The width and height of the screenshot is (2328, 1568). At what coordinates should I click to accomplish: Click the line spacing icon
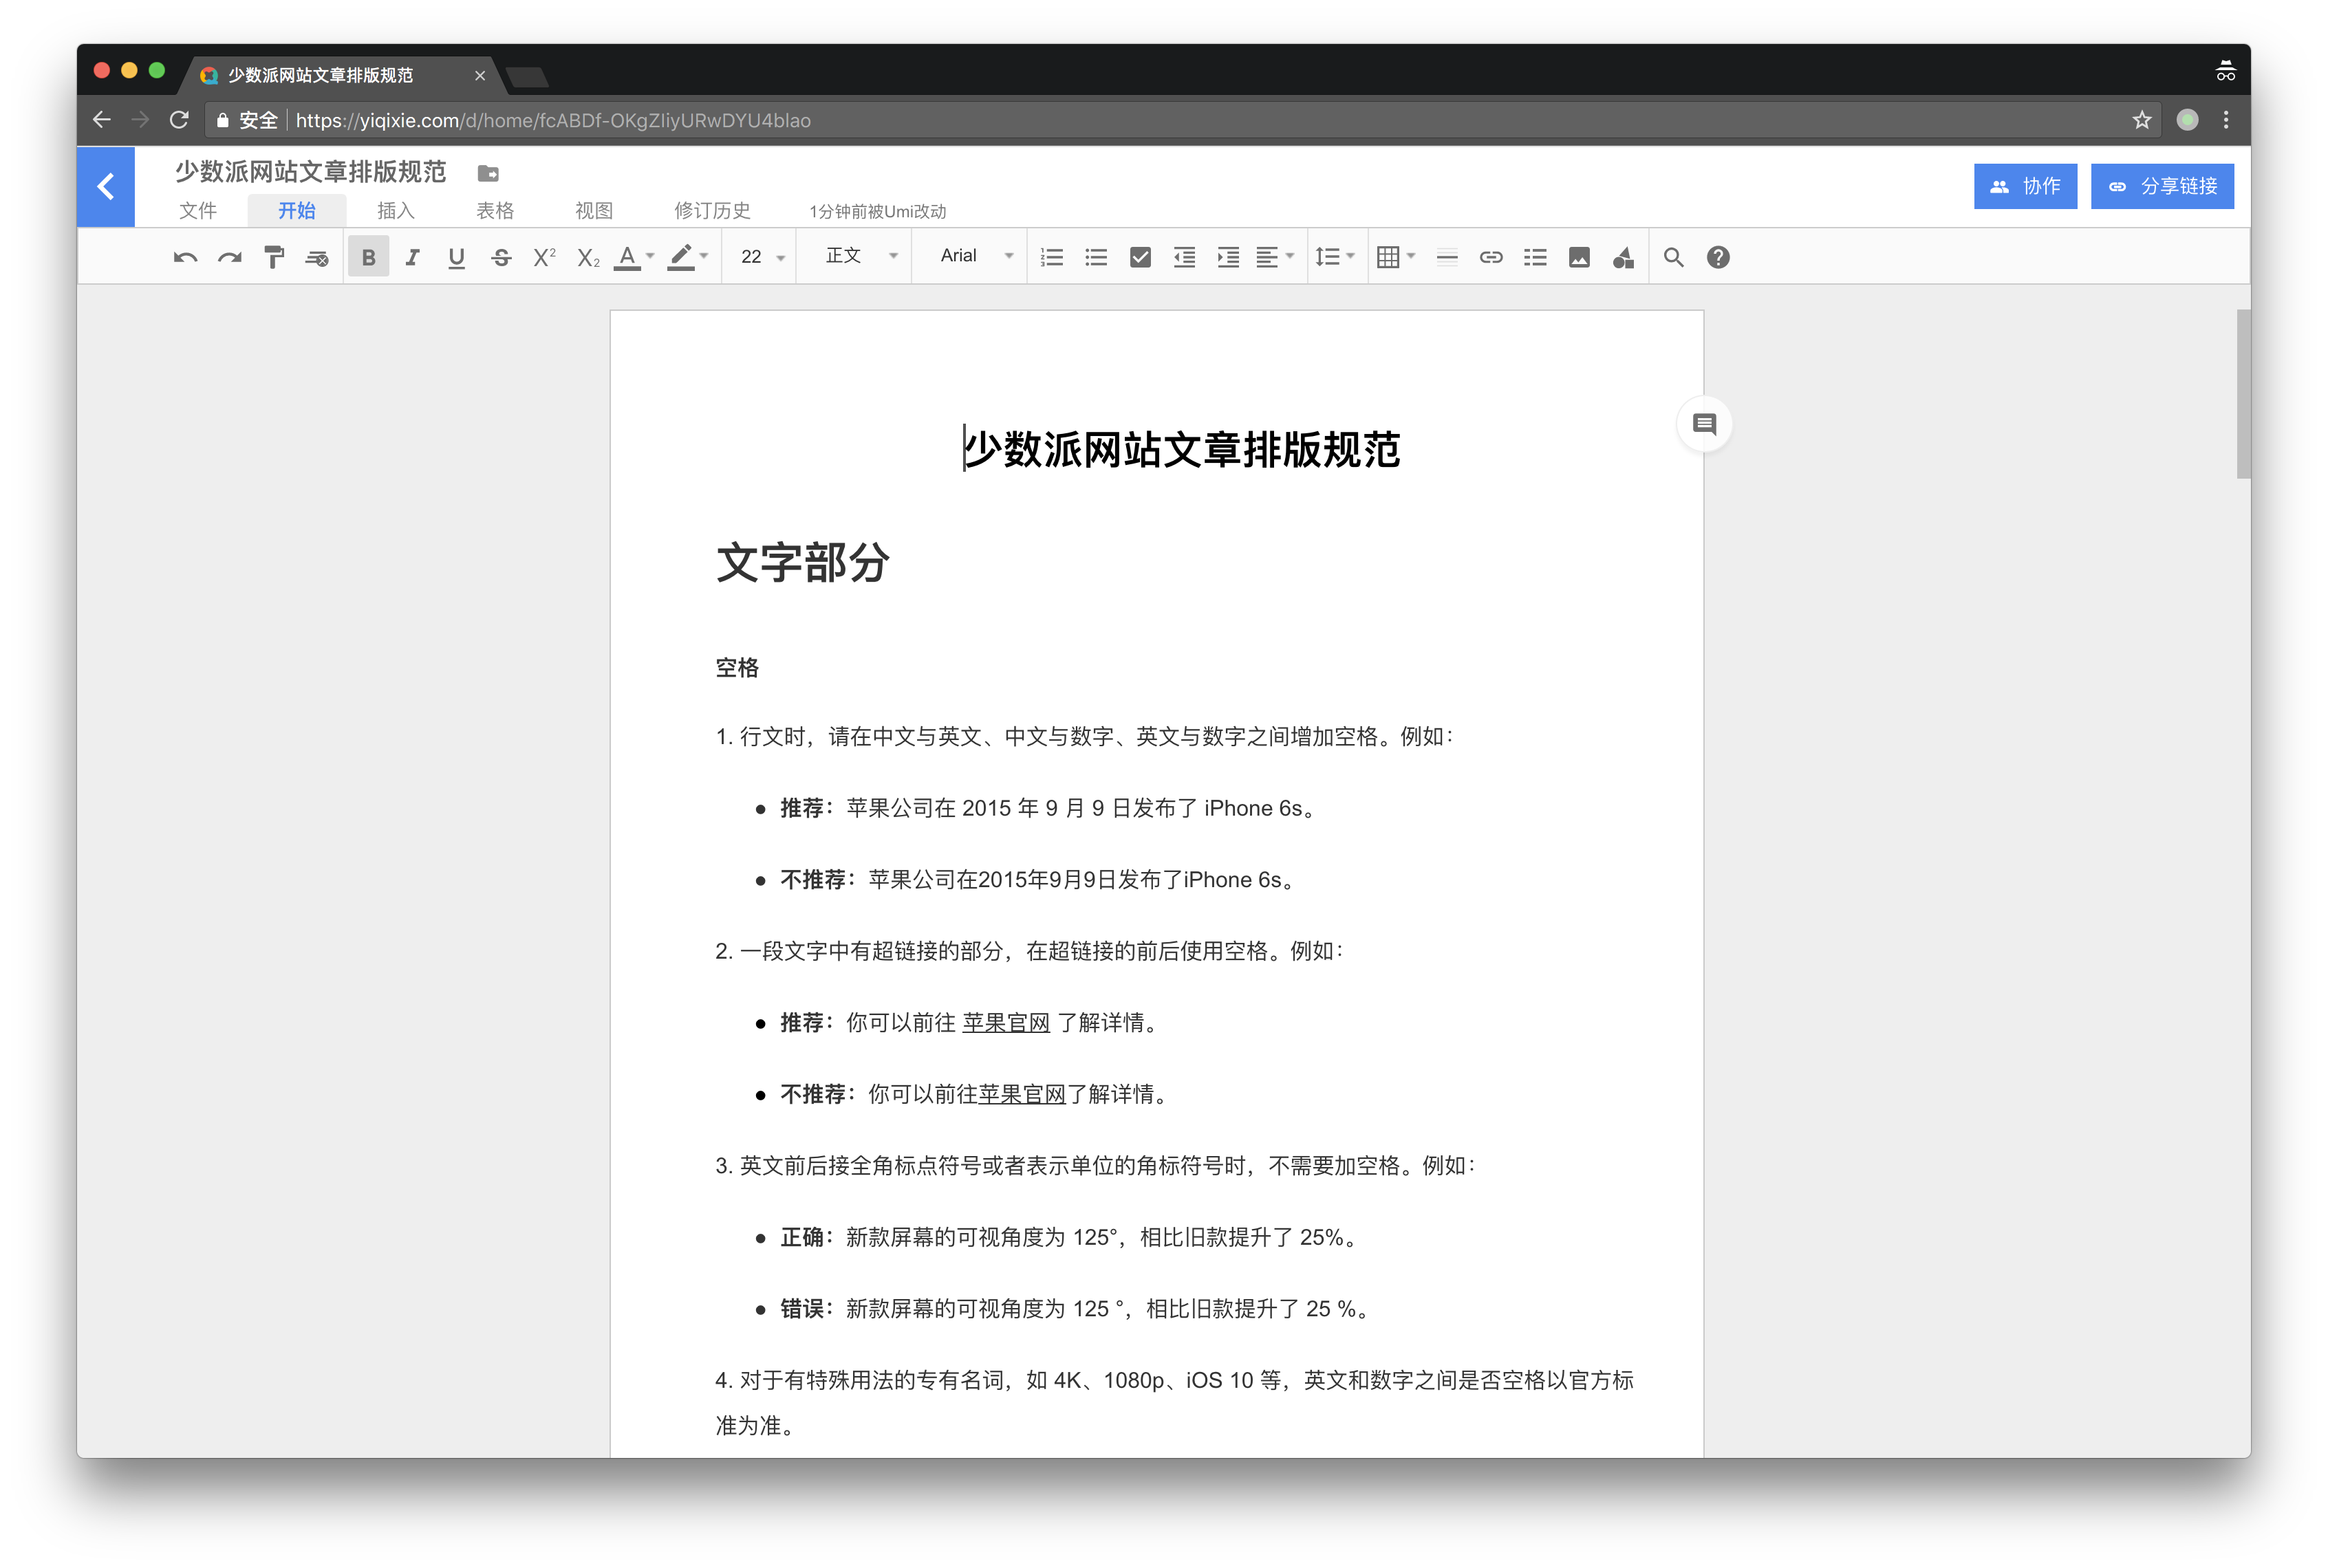(1326, 257)
